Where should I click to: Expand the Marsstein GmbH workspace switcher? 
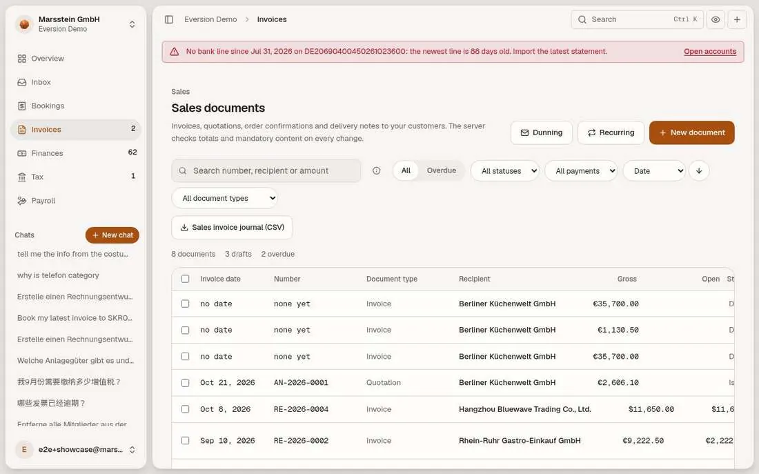132,24
